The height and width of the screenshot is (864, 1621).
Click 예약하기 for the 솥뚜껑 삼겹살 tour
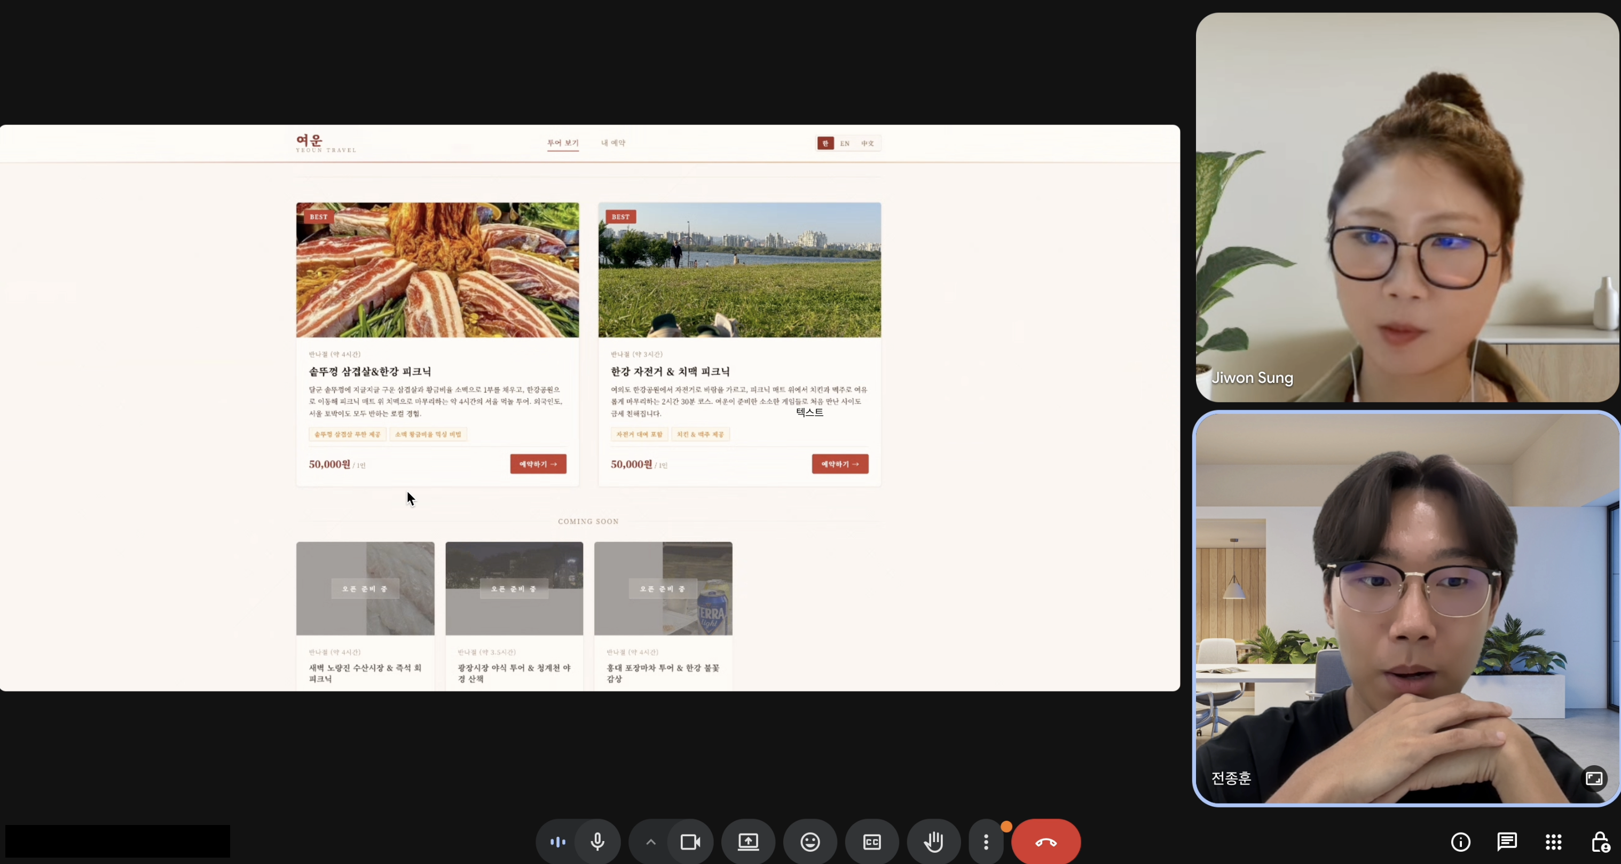click(538, 465)
